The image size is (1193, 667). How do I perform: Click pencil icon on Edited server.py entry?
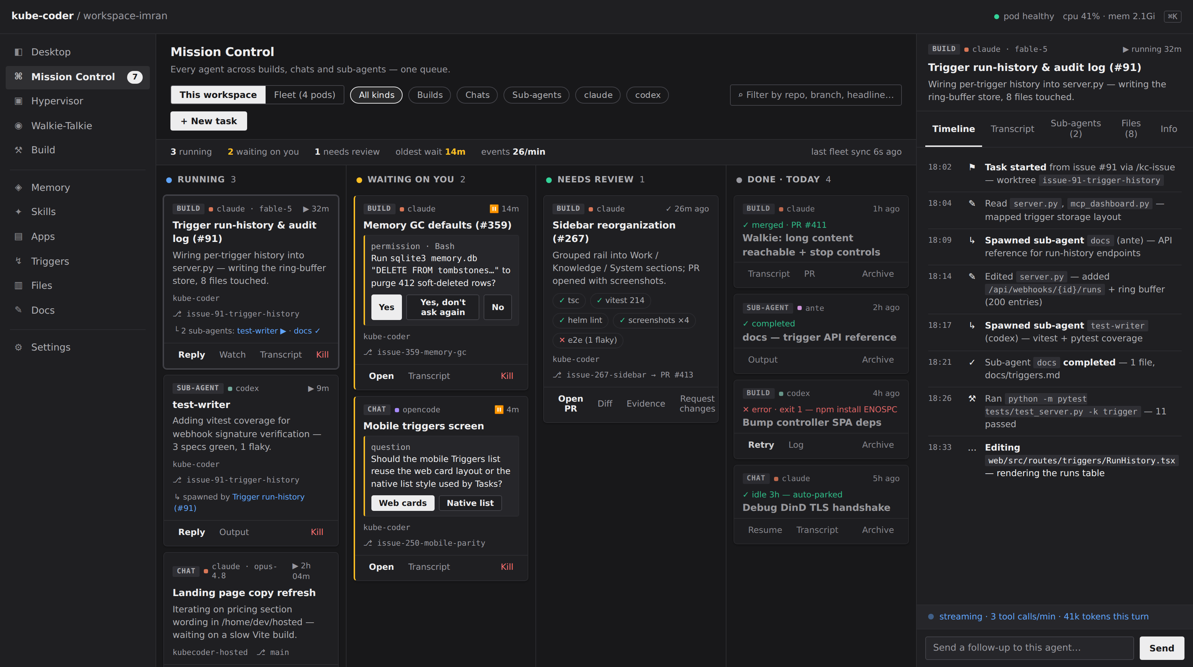(972, 276)
